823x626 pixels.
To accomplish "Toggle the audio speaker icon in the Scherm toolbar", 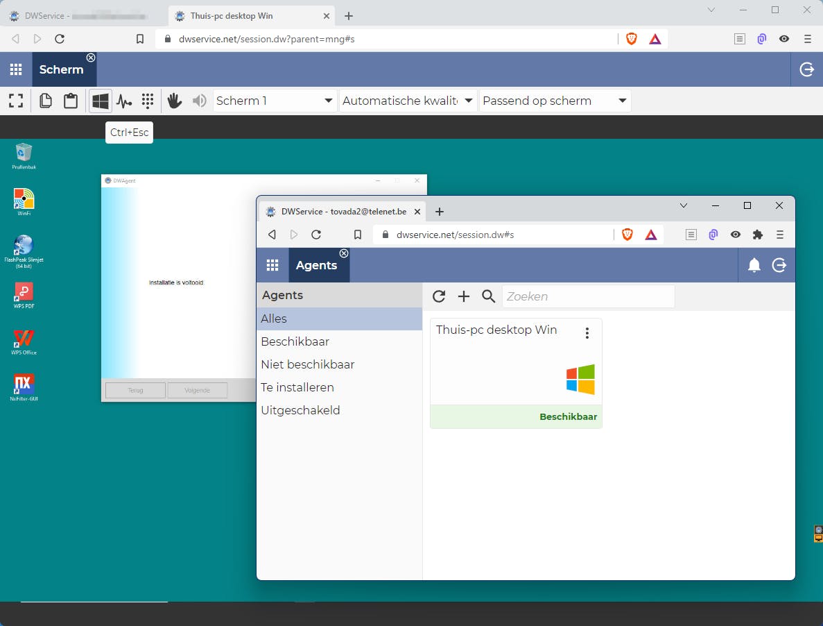I will pyautogui.click(x=200, y=101).
